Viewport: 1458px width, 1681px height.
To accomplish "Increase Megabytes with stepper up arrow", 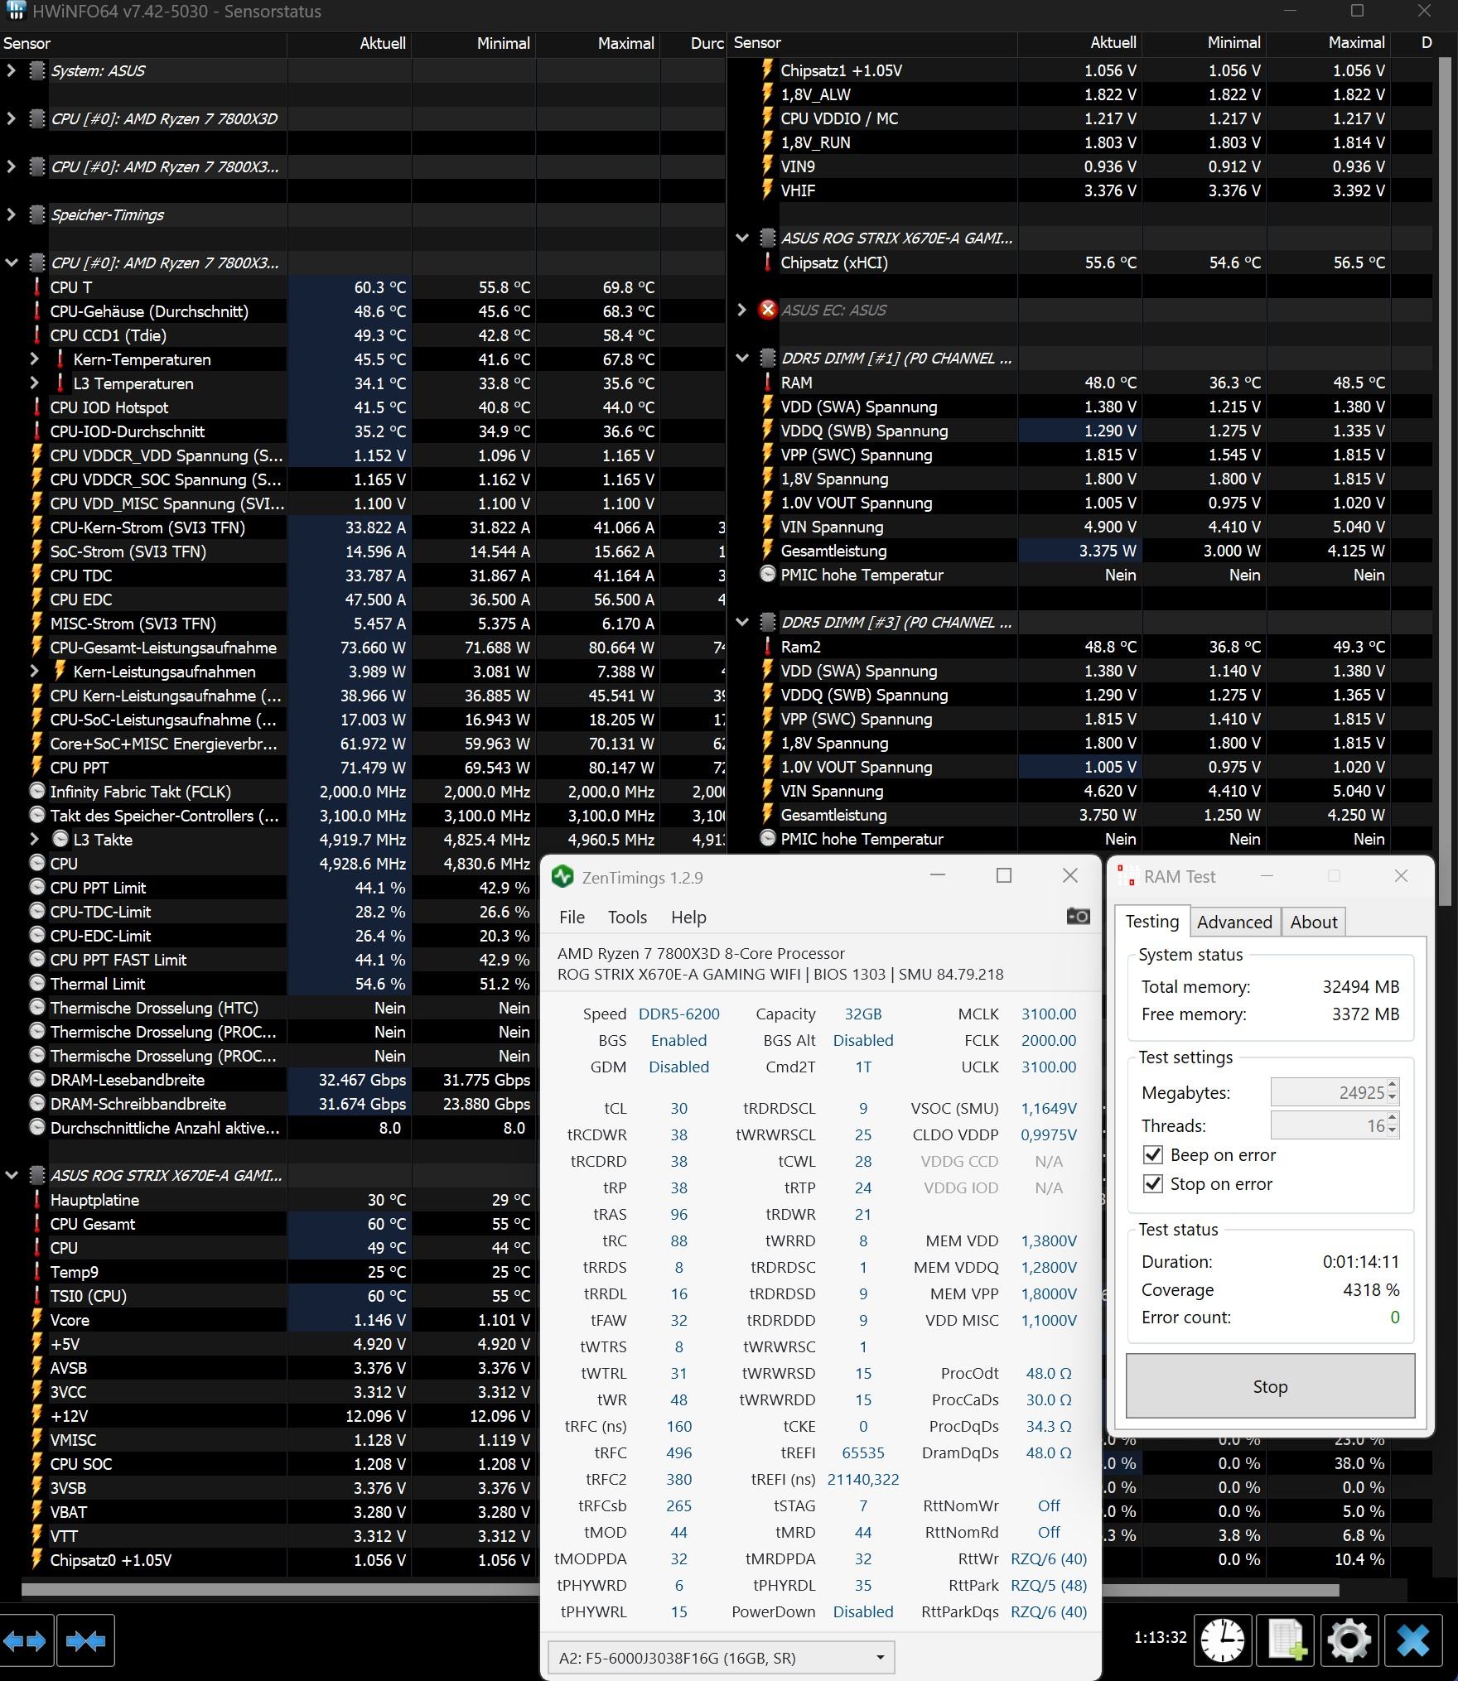I will pos(1393,1085).
